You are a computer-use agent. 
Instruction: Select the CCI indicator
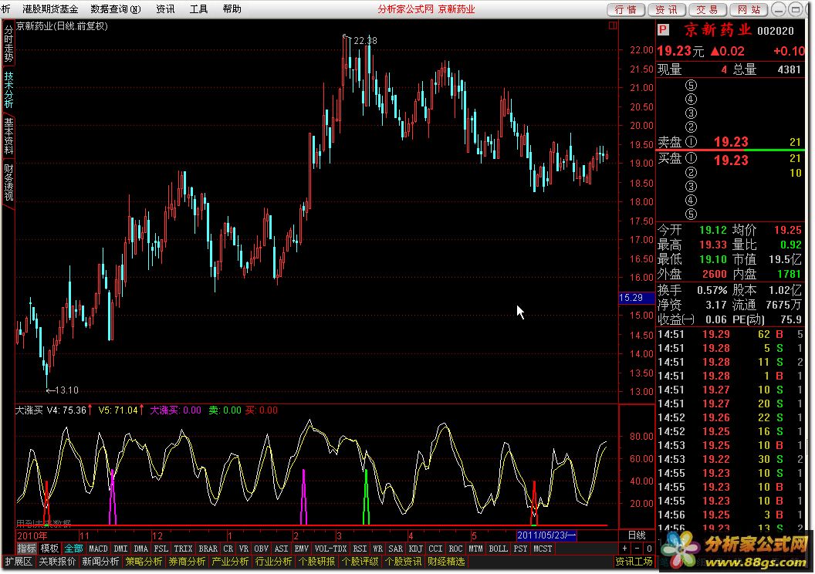pyautogui.click(x=435, y=549)
